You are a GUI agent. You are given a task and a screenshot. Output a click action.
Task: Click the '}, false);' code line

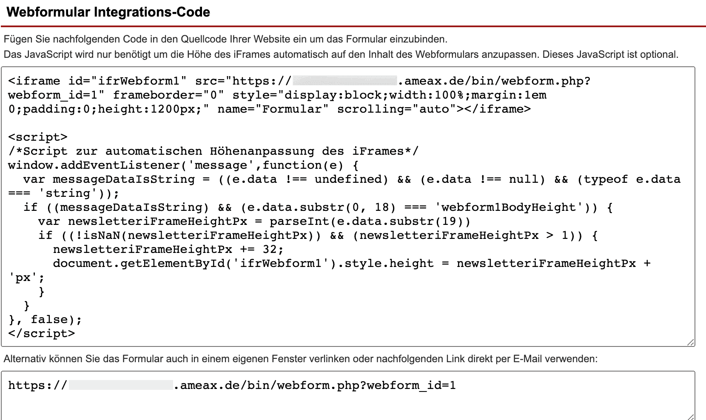45,320
